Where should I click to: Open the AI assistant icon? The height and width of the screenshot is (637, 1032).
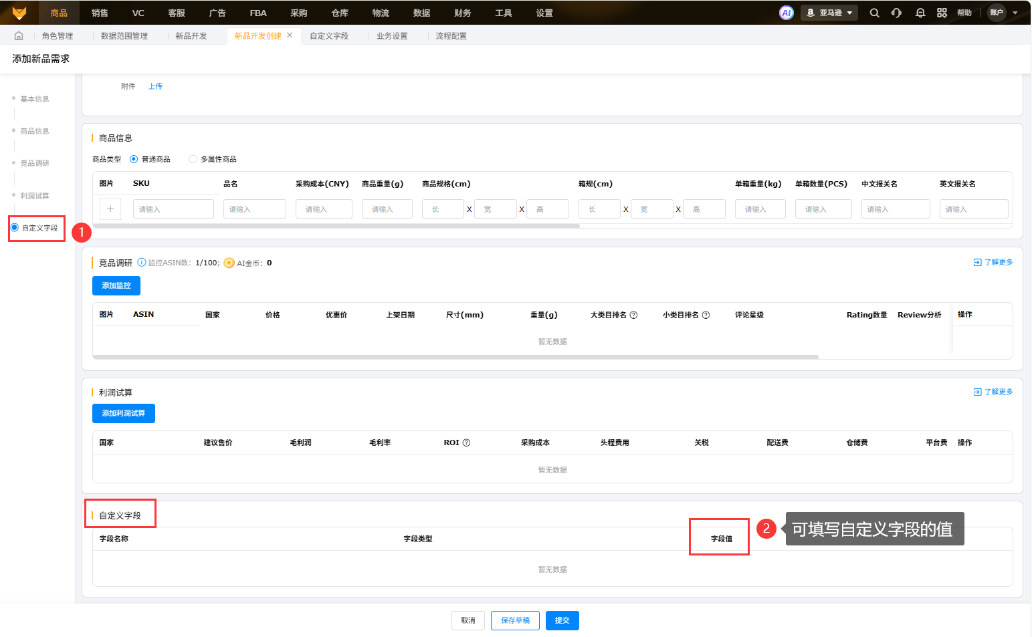click(x=787, y=13)
